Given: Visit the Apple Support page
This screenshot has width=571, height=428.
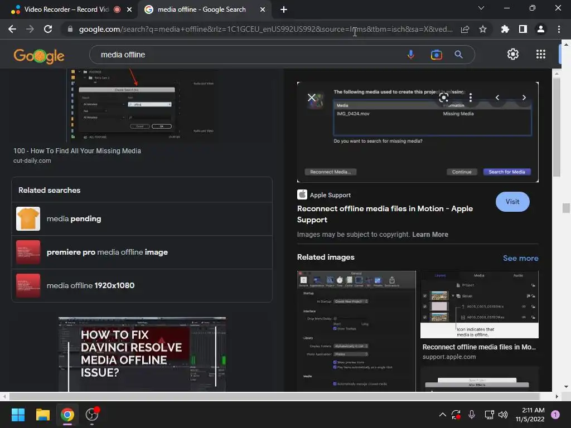Looking at the screenshot, I should tap(512, 202).
